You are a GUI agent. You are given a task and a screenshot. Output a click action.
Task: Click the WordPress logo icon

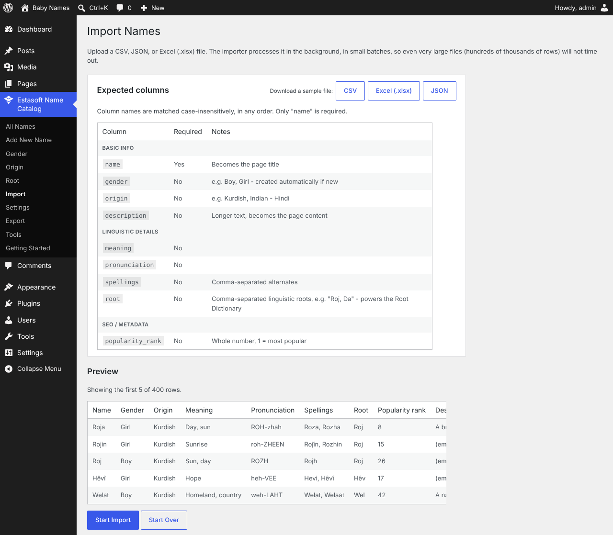(8, 8)
